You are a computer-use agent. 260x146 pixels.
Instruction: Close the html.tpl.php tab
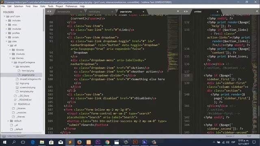112,12
